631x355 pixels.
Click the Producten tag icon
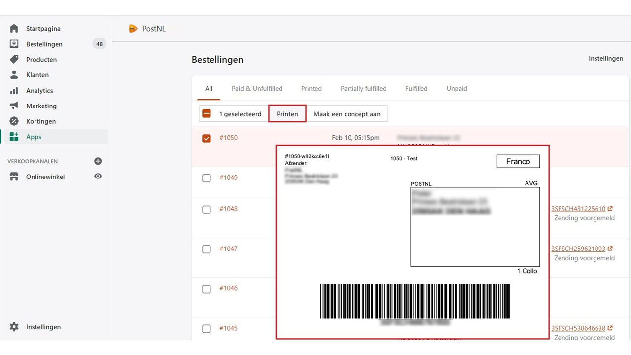click(x=14, y=59)
